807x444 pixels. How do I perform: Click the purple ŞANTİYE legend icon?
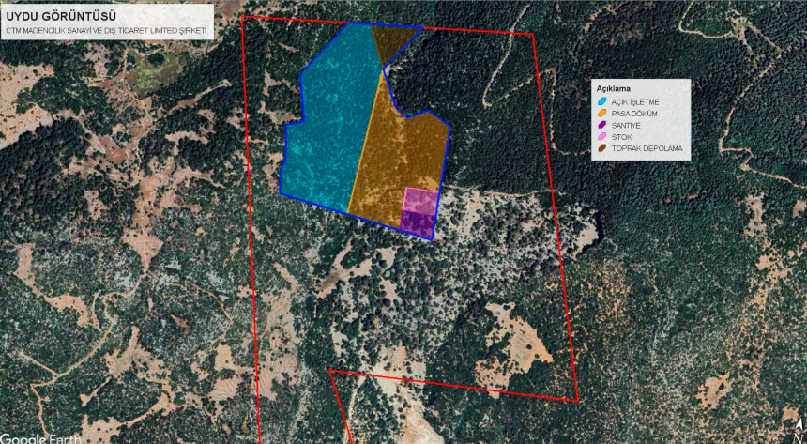(601, 125)
